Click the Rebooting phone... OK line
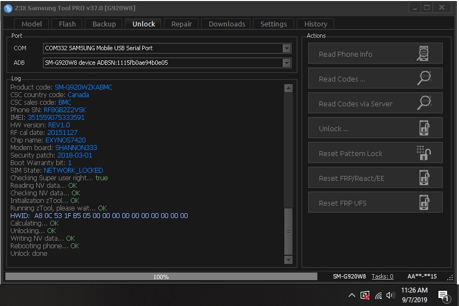459x306 pixels. click(45, 246)
